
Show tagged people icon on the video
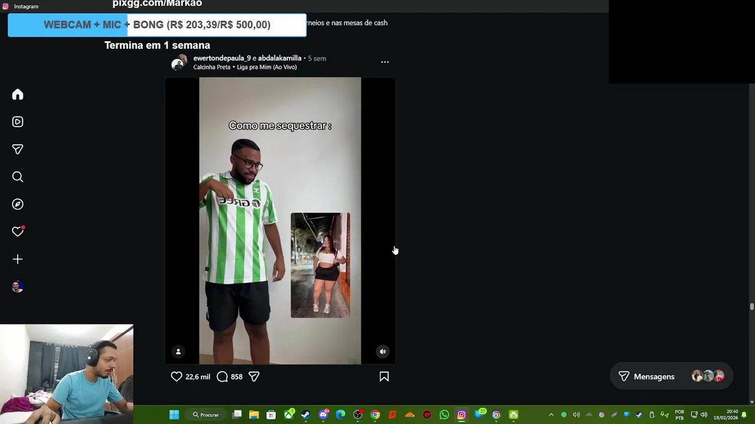178,352
